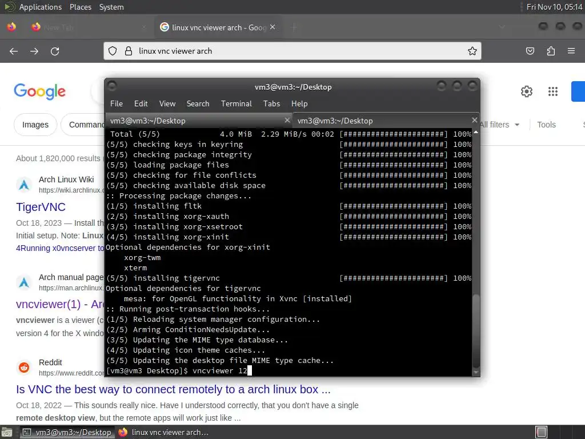Open the Firefox shield tracking protection icon
Viewport: 585px width, 439px height.
(113, 51)
